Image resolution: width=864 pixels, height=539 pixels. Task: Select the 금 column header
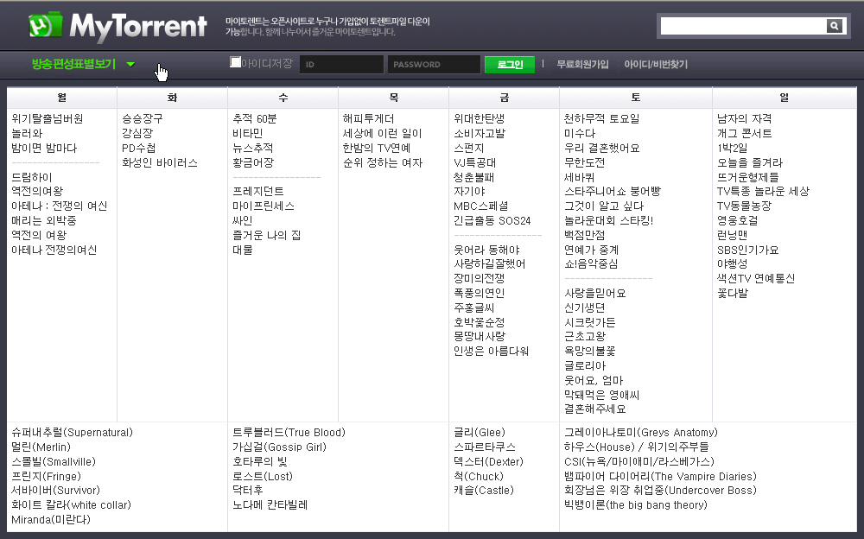click(x=505, y=98)
